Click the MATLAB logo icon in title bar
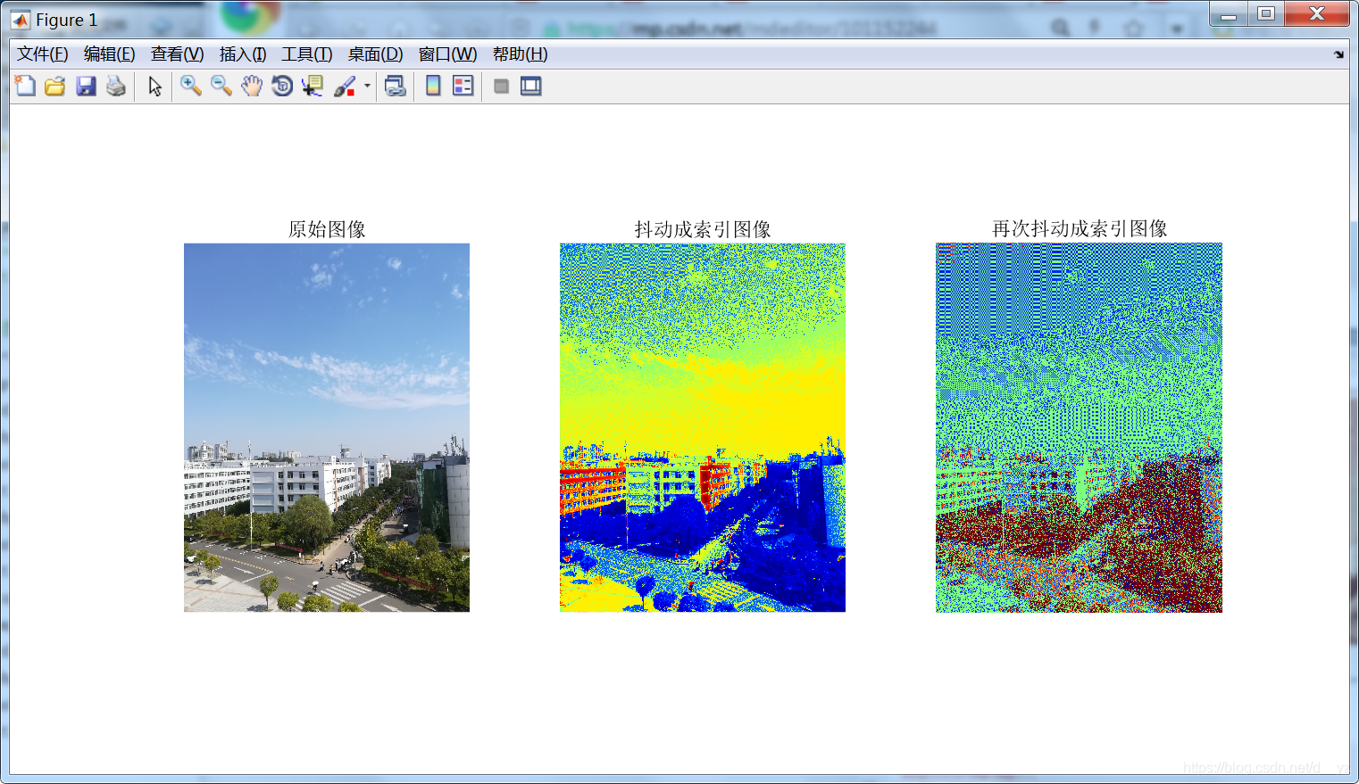The image size is (1359, 784). 21,20
